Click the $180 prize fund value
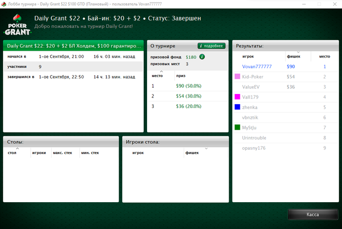The image size is (342, 229). pyautogui.click(x=191, y=57)
